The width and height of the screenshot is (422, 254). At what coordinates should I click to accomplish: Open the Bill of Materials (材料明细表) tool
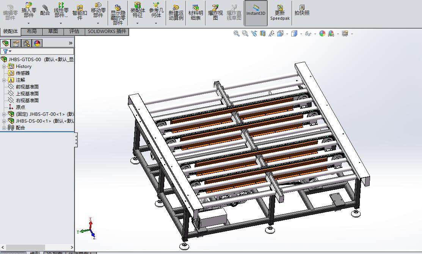coord(196,13)
